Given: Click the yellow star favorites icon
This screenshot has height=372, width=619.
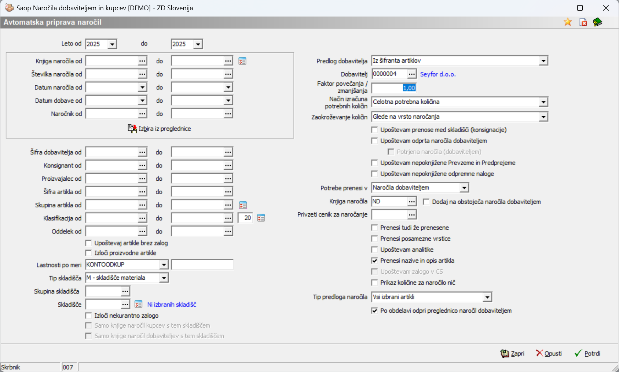Looking at the screenshot, I should point(568,22).
